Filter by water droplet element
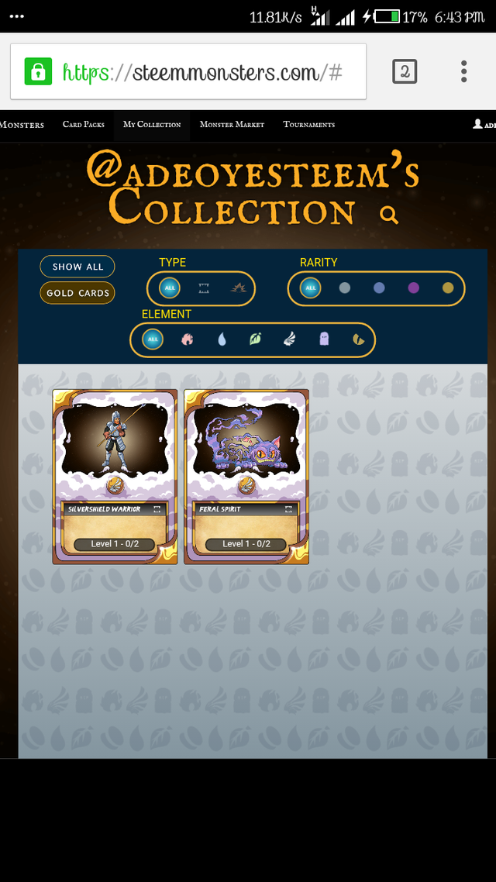This screenshot has width=496, height=882. pyautogui.click(x=222, y=339)
